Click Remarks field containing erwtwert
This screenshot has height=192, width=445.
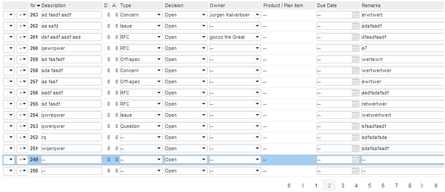pos(403,15)
